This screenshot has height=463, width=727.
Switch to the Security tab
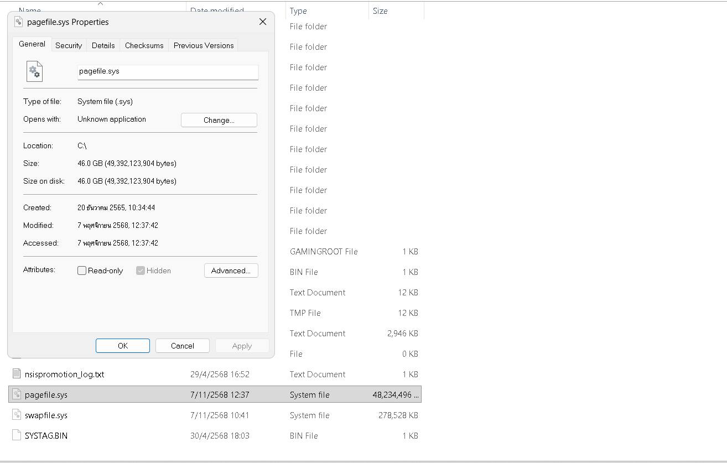click(x=69, y=45)
